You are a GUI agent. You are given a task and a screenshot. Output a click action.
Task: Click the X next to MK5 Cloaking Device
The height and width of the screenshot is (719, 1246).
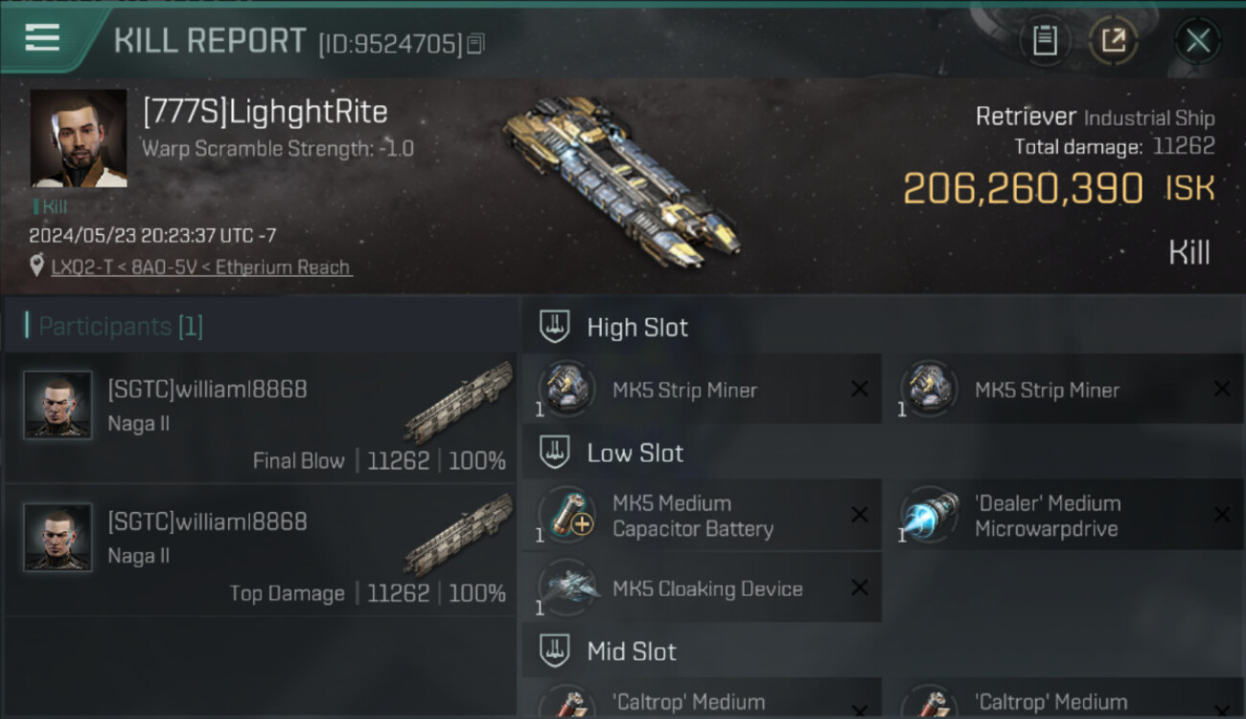(x=860, y=588)
